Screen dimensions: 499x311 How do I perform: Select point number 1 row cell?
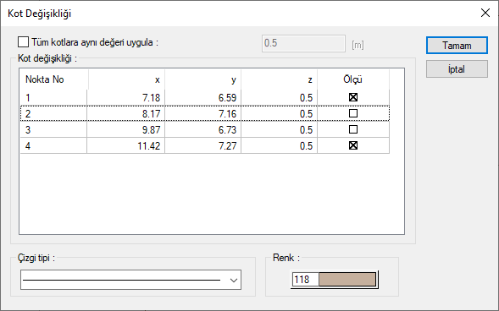click(53, 97)
